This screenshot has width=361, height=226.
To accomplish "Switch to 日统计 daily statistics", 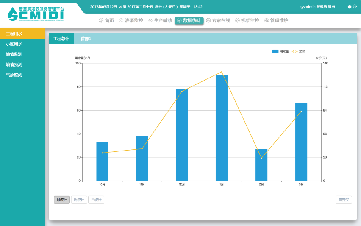I will tap(96, 200).
